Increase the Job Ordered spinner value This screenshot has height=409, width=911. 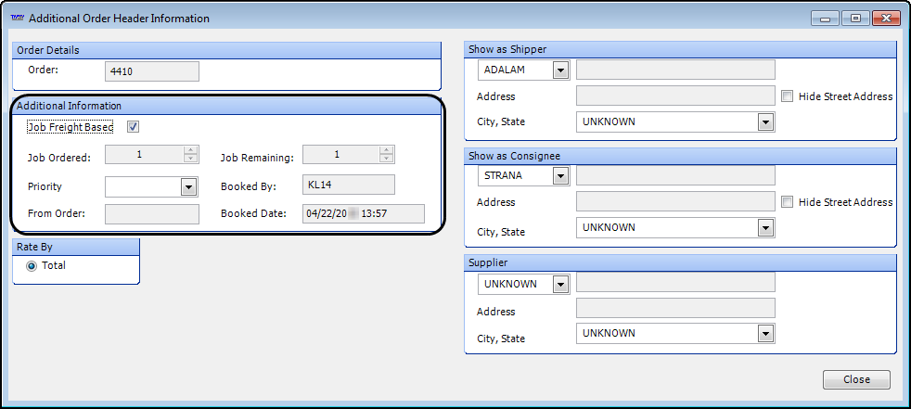point(191,150)
